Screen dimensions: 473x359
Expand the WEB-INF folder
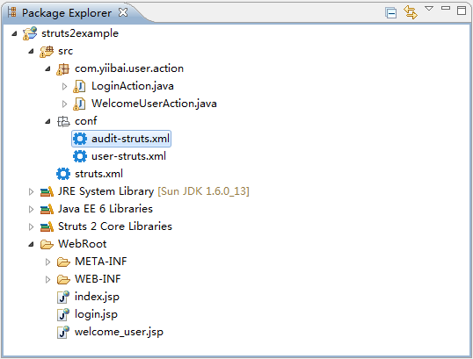(47, 279)
